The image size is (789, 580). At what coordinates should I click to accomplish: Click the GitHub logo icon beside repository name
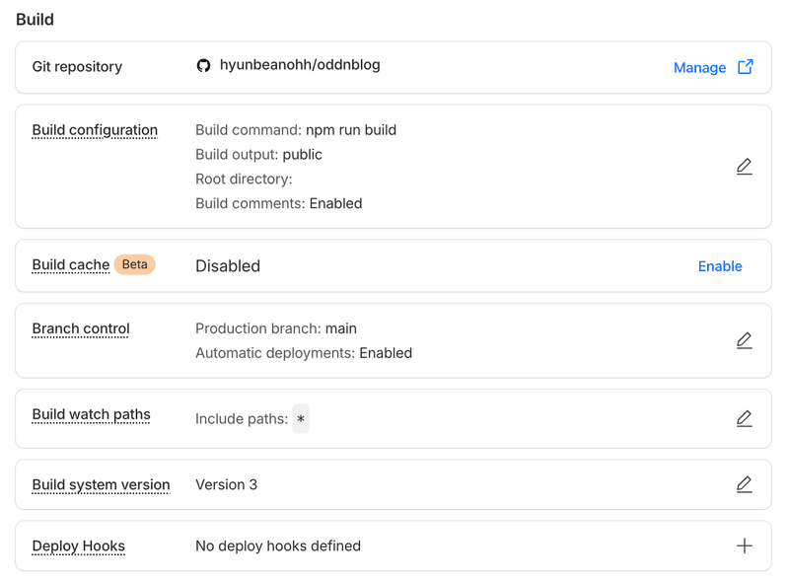pos(203,66)
